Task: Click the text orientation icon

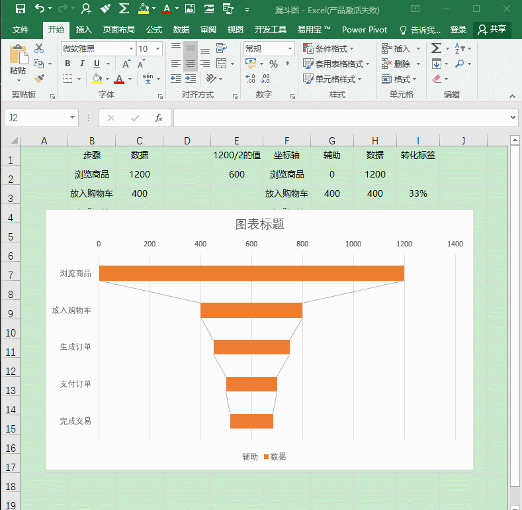Action: coord(211,79)
